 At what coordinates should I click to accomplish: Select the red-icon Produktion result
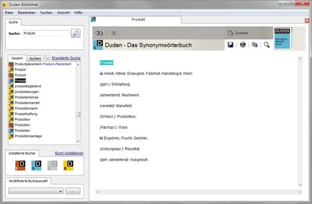19,125
